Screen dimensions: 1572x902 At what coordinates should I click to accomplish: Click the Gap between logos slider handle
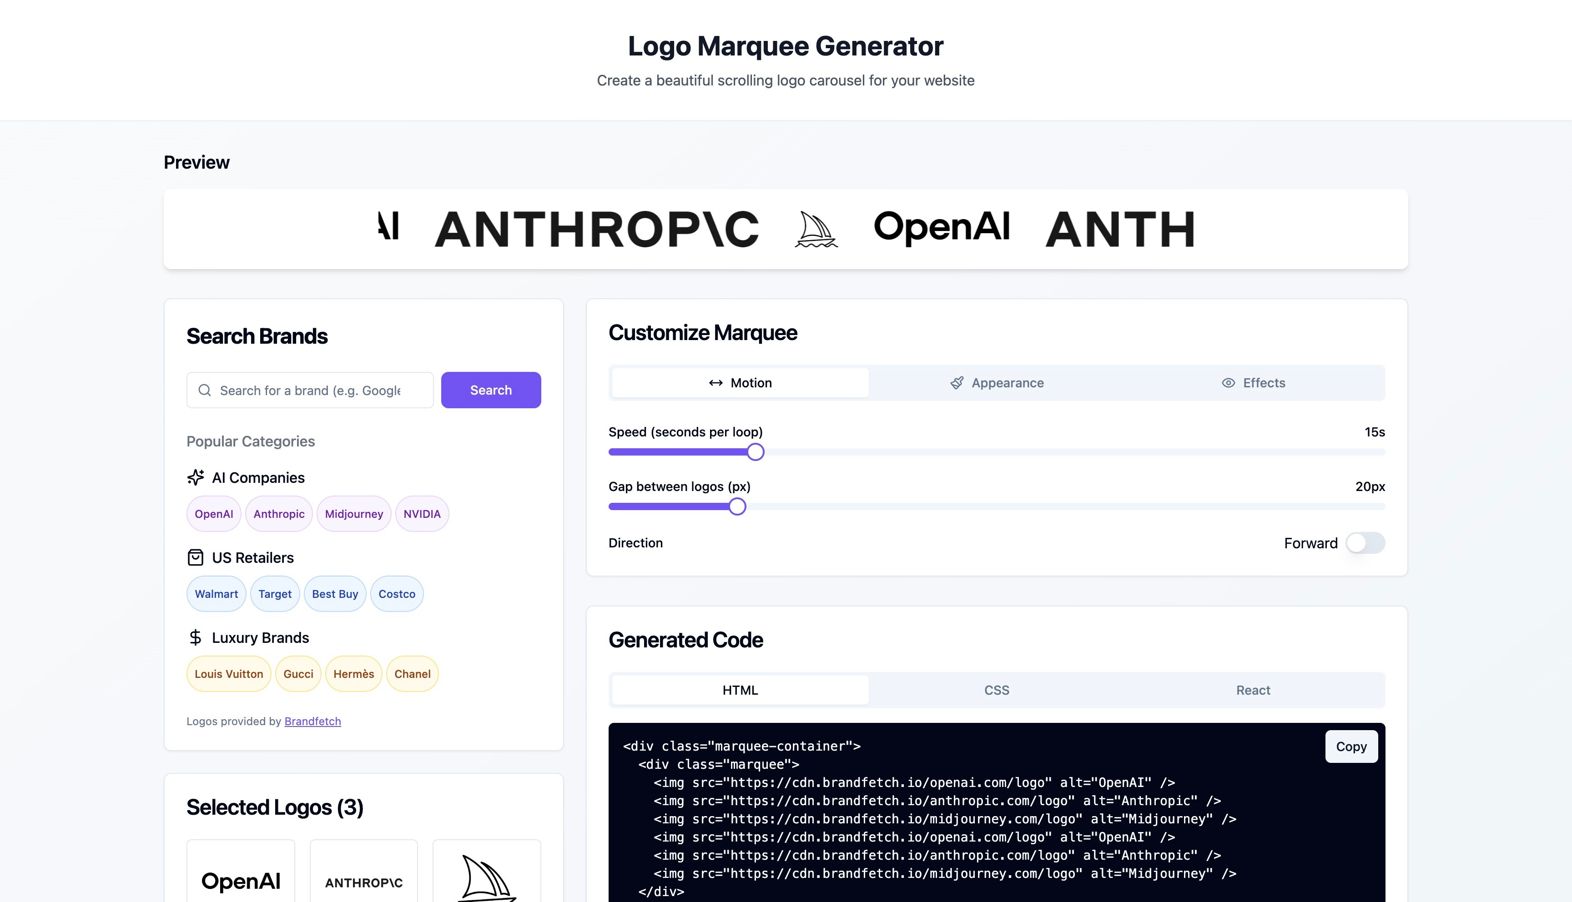coord(737,507)
